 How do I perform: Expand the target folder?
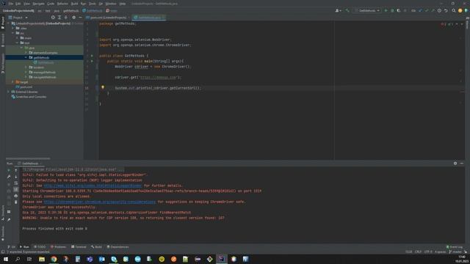(x=13, y=81)
